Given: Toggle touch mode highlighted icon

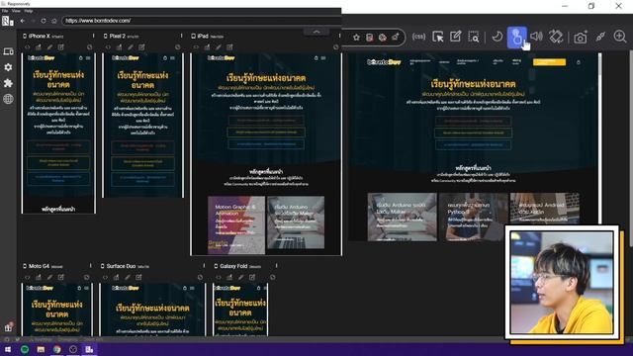Looking at the screenshot, I should click(x=516, y=38).
